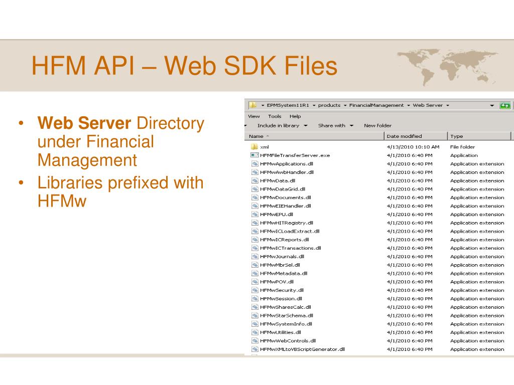Image resolution: width=514 pixels, height=385 pixels.
Task: Select the HFMwApplications.dll file icon
Action: pyautogui.click(x=254, y=164)
